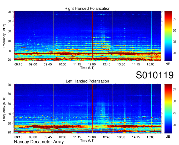Image resolution: width=179 pixels, height=145 pixels.
Task: Click the "35" value on Right Handed colorbar
Action: click(x=174, y=19)
